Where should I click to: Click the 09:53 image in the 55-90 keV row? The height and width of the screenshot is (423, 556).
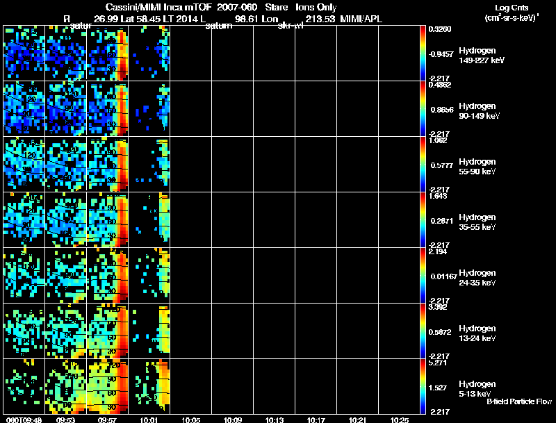(65, 163)
